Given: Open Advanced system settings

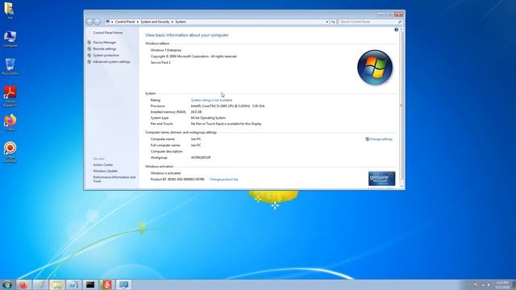Looking at the screenshot, I should point(111,62).
